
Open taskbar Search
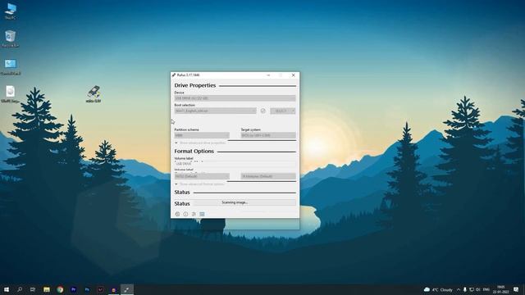(x=20, y=289)
